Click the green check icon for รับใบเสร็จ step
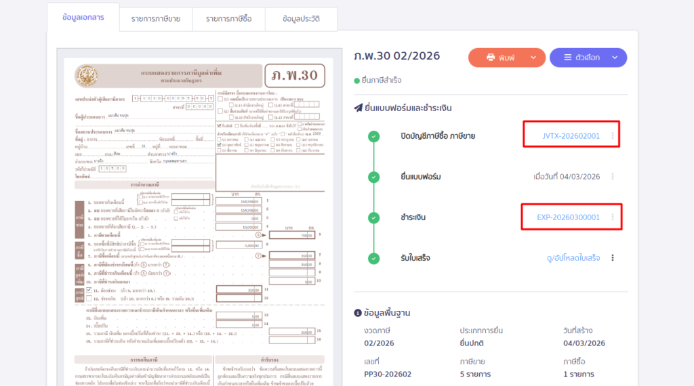The image size is (694, 386). pyautogui.click(x=373, y=258)
